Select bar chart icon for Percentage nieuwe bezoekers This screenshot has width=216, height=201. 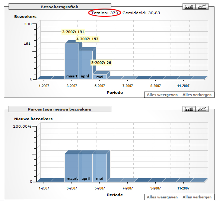189,109
